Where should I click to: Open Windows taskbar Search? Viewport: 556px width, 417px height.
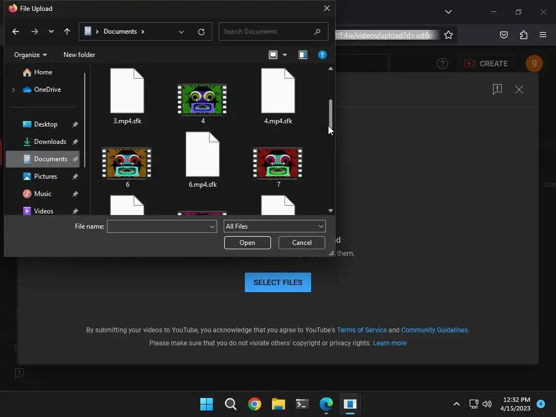[x=230, y=404]
